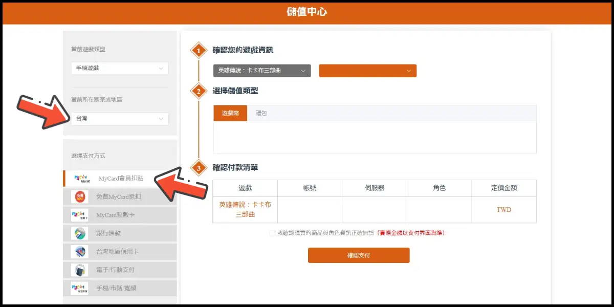Click the 儲值中心 page title

coord(307,12)
